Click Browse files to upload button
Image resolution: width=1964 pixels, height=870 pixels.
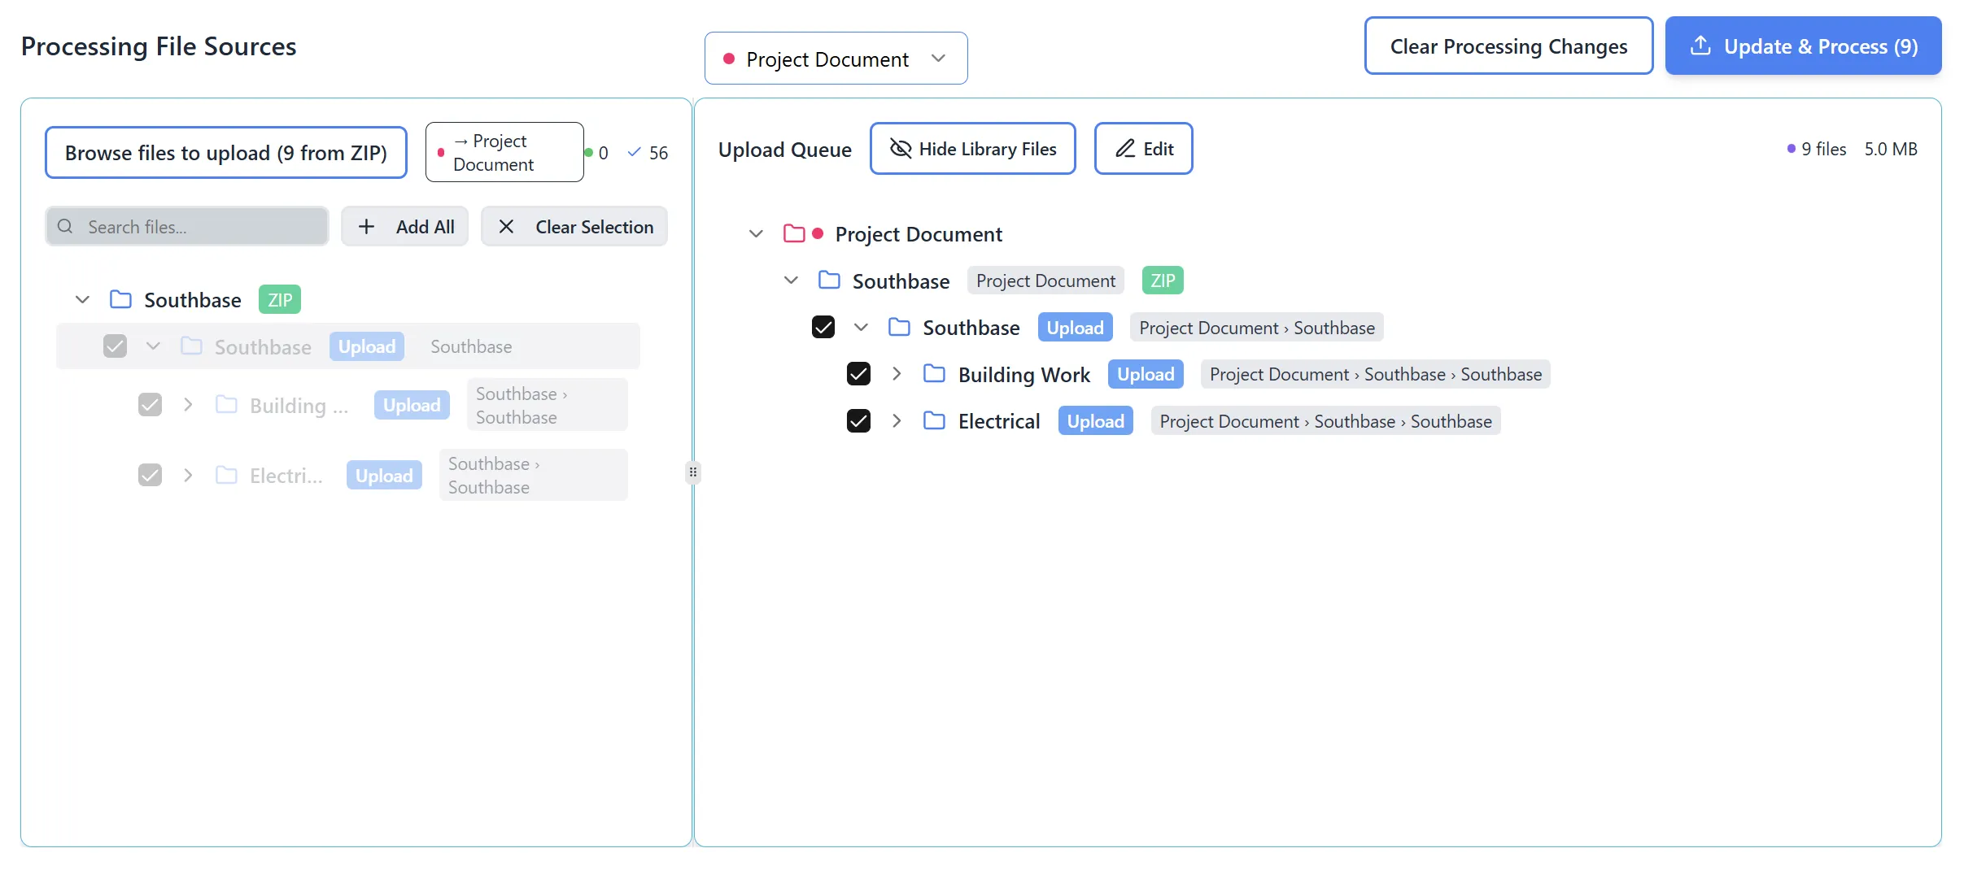[x=225, y=153]
